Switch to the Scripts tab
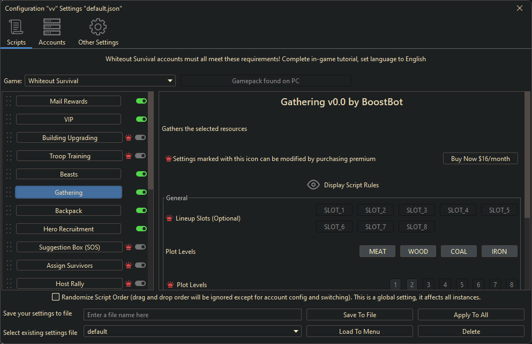The image size is (532, 344). pos(16,33)
